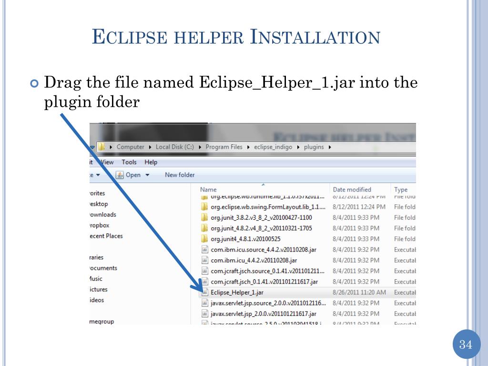Image resolution: width=488 pixels, height=366 pixels.
Task: Click jar icon of com.jcraft.jsch.source_0.1.41
Action: (204, 271)
